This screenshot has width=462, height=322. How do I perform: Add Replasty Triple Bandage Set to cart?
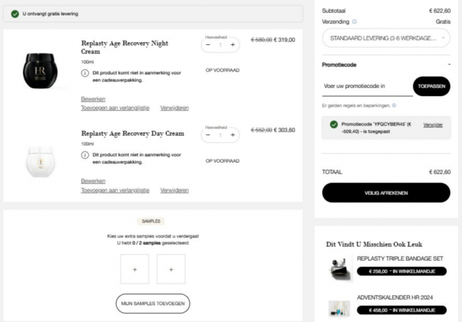coord(402,272)
